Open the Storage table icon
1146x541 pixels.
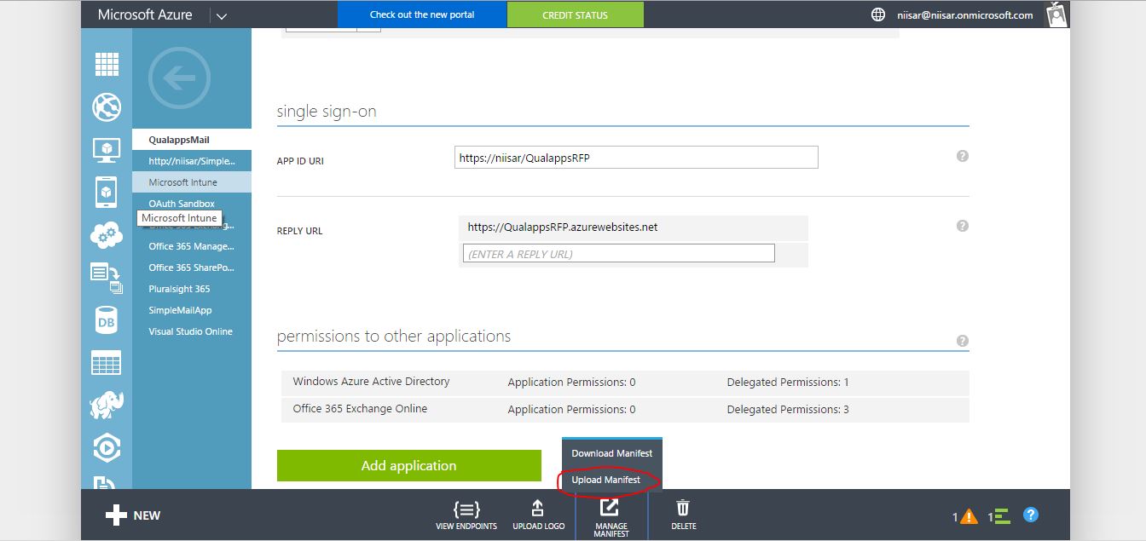[107, 363]
